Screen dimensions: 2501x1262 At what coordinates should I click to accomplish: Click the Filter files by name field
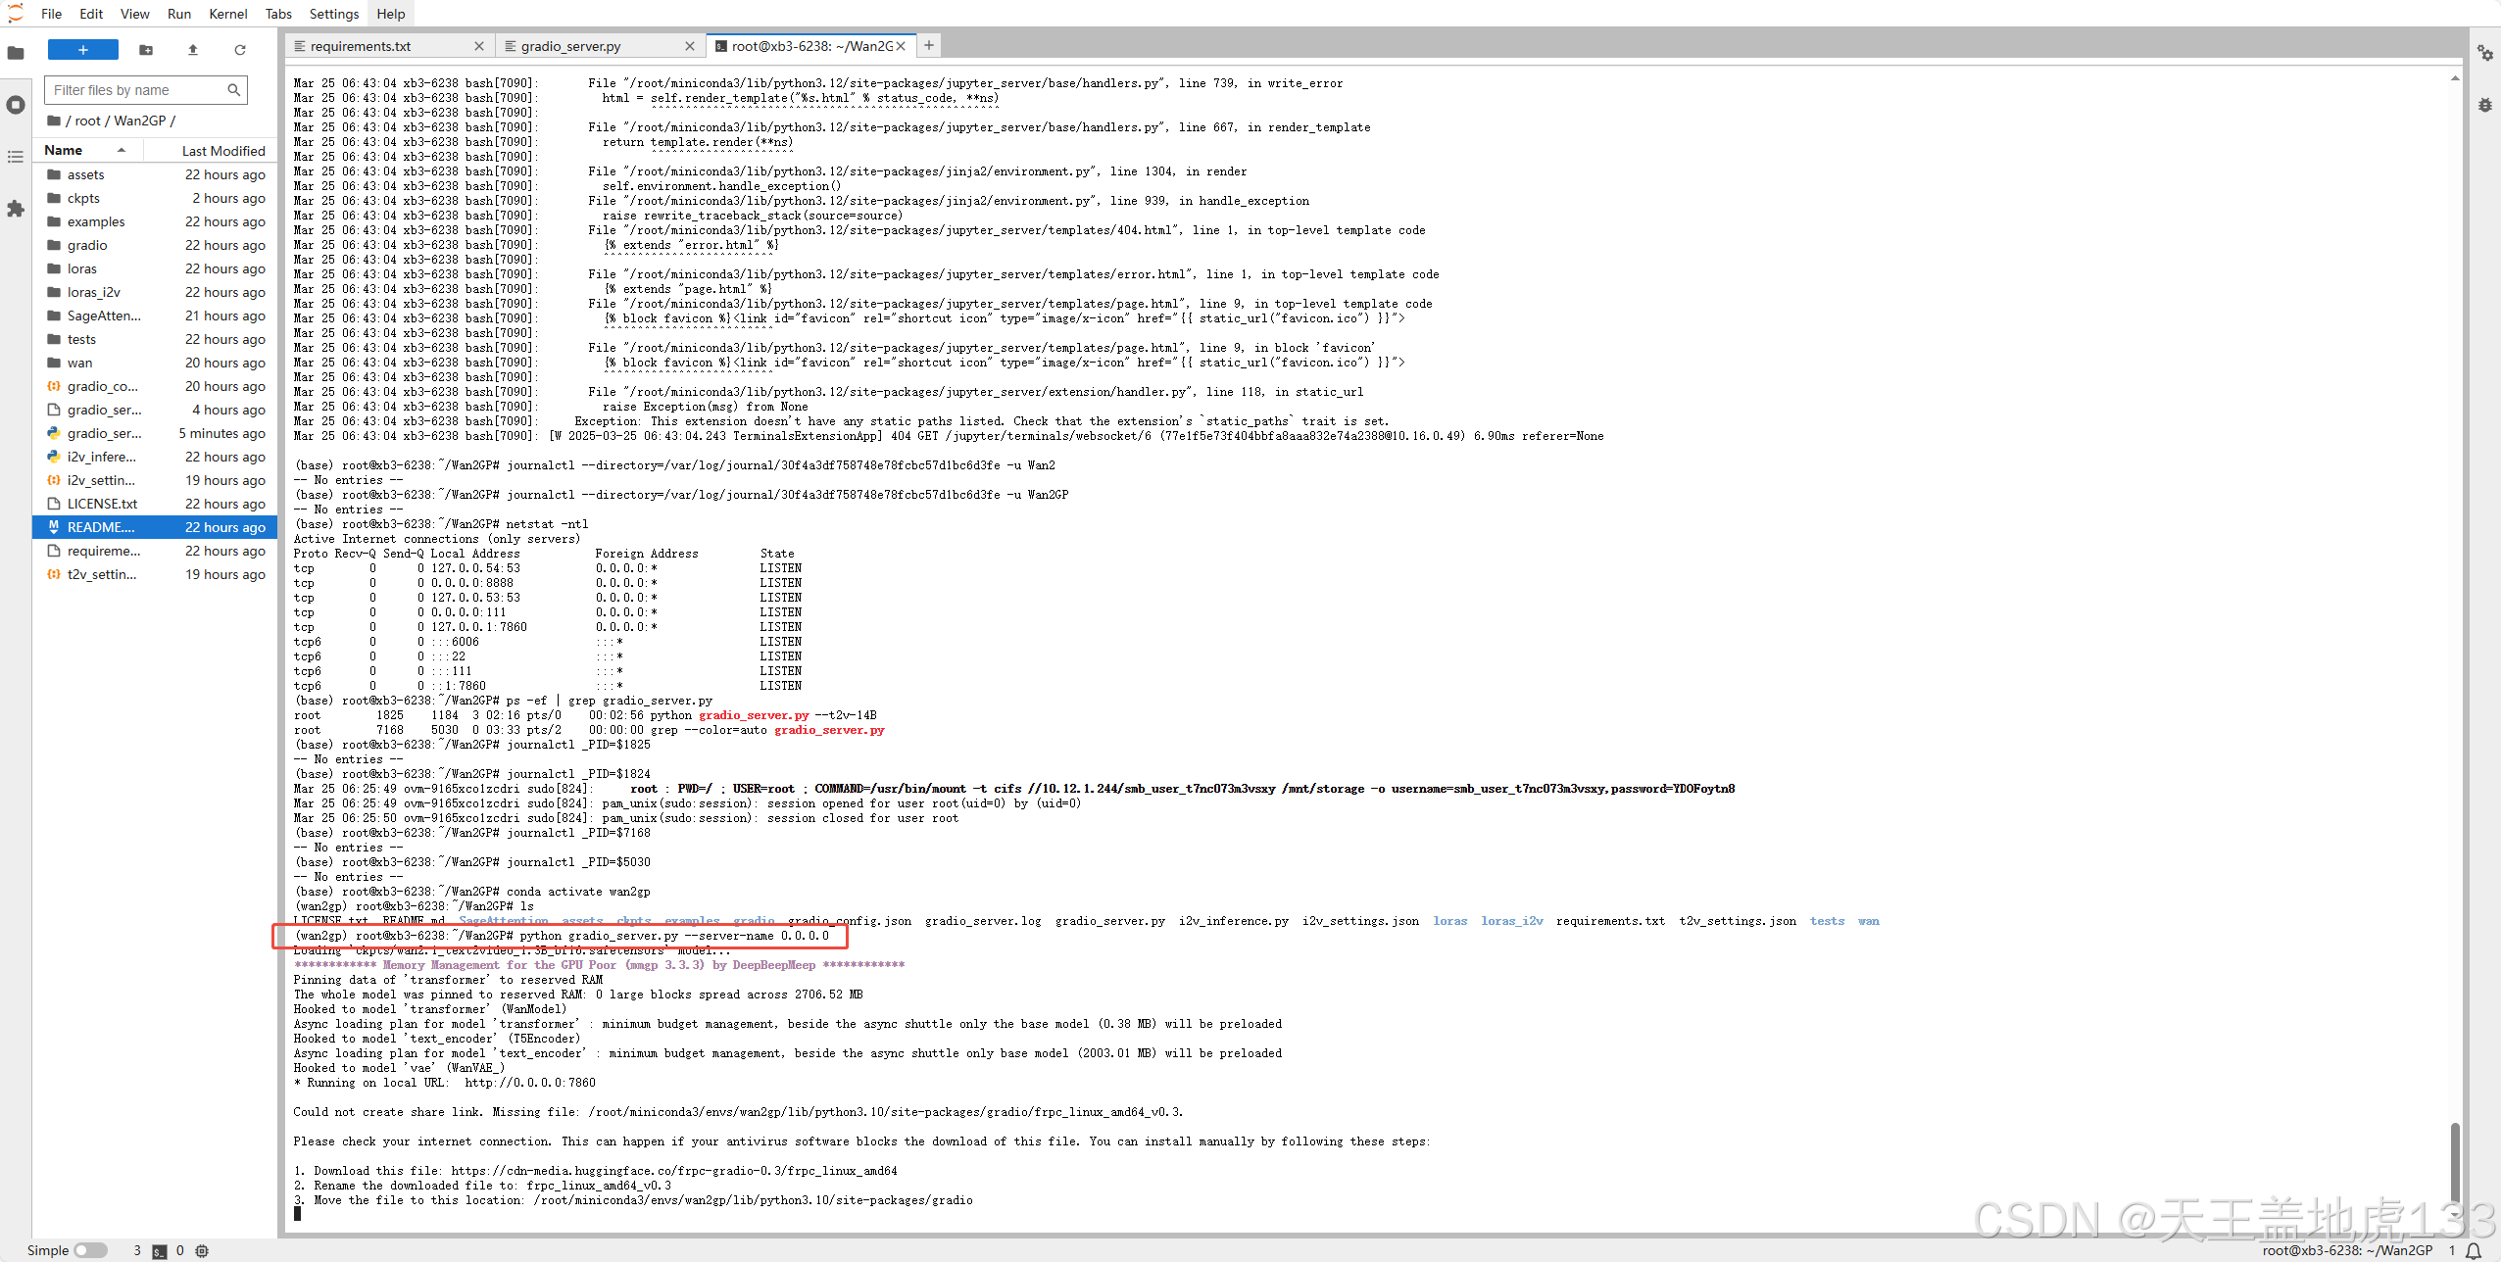pos(137,90)
